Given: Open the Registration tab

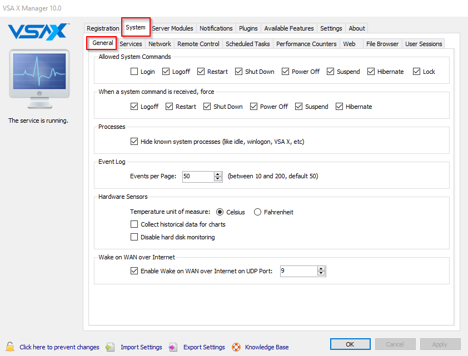Looking at the screenshot, I should pos(103,28).
